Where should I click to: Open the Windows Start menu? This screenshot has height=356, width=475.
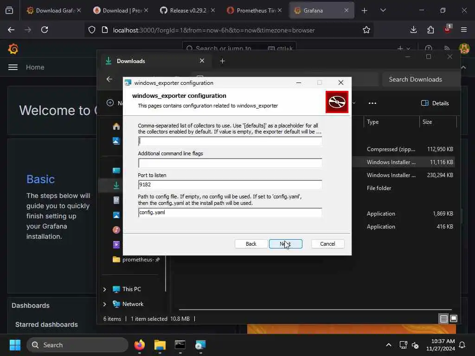point(15,345)
